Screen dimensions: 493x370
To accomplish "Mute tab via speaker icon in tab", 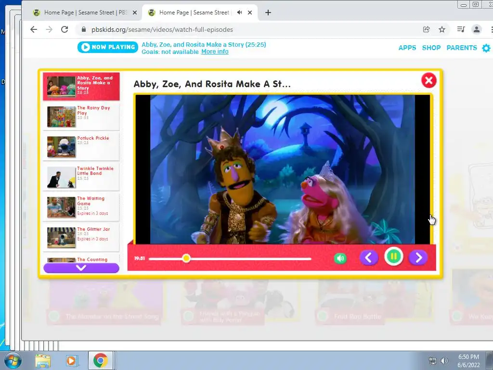I will pos(240,13).
